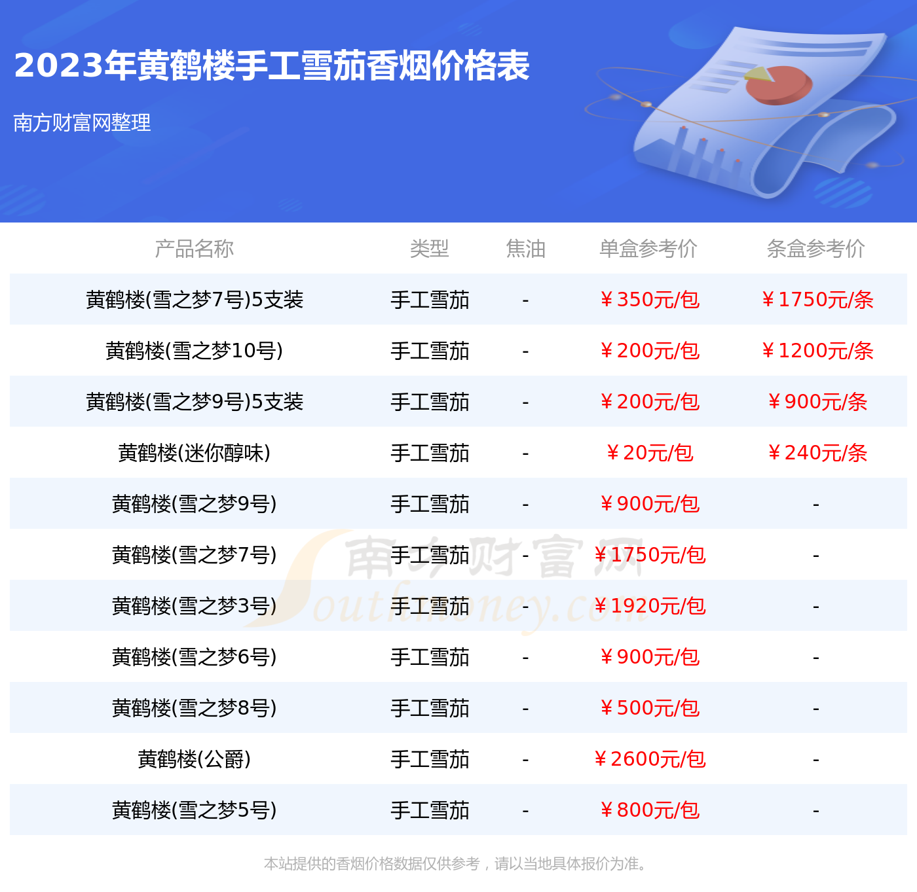Select the 类型 column header
917x892 pixels.
click(430, 249)
